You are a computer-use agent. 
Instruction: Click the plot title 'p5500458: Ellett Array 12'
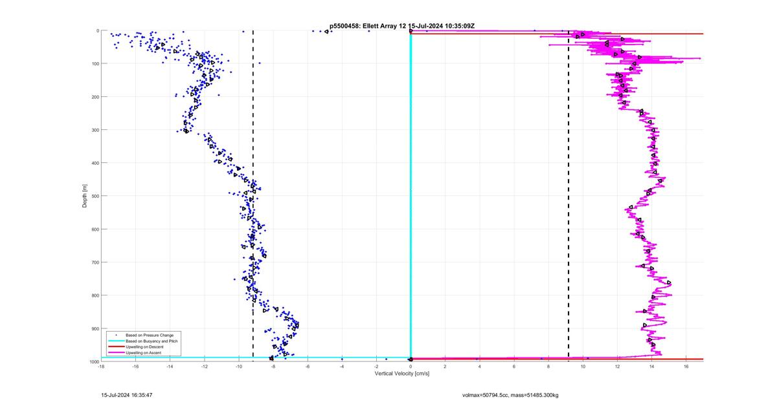click(368, 26)
